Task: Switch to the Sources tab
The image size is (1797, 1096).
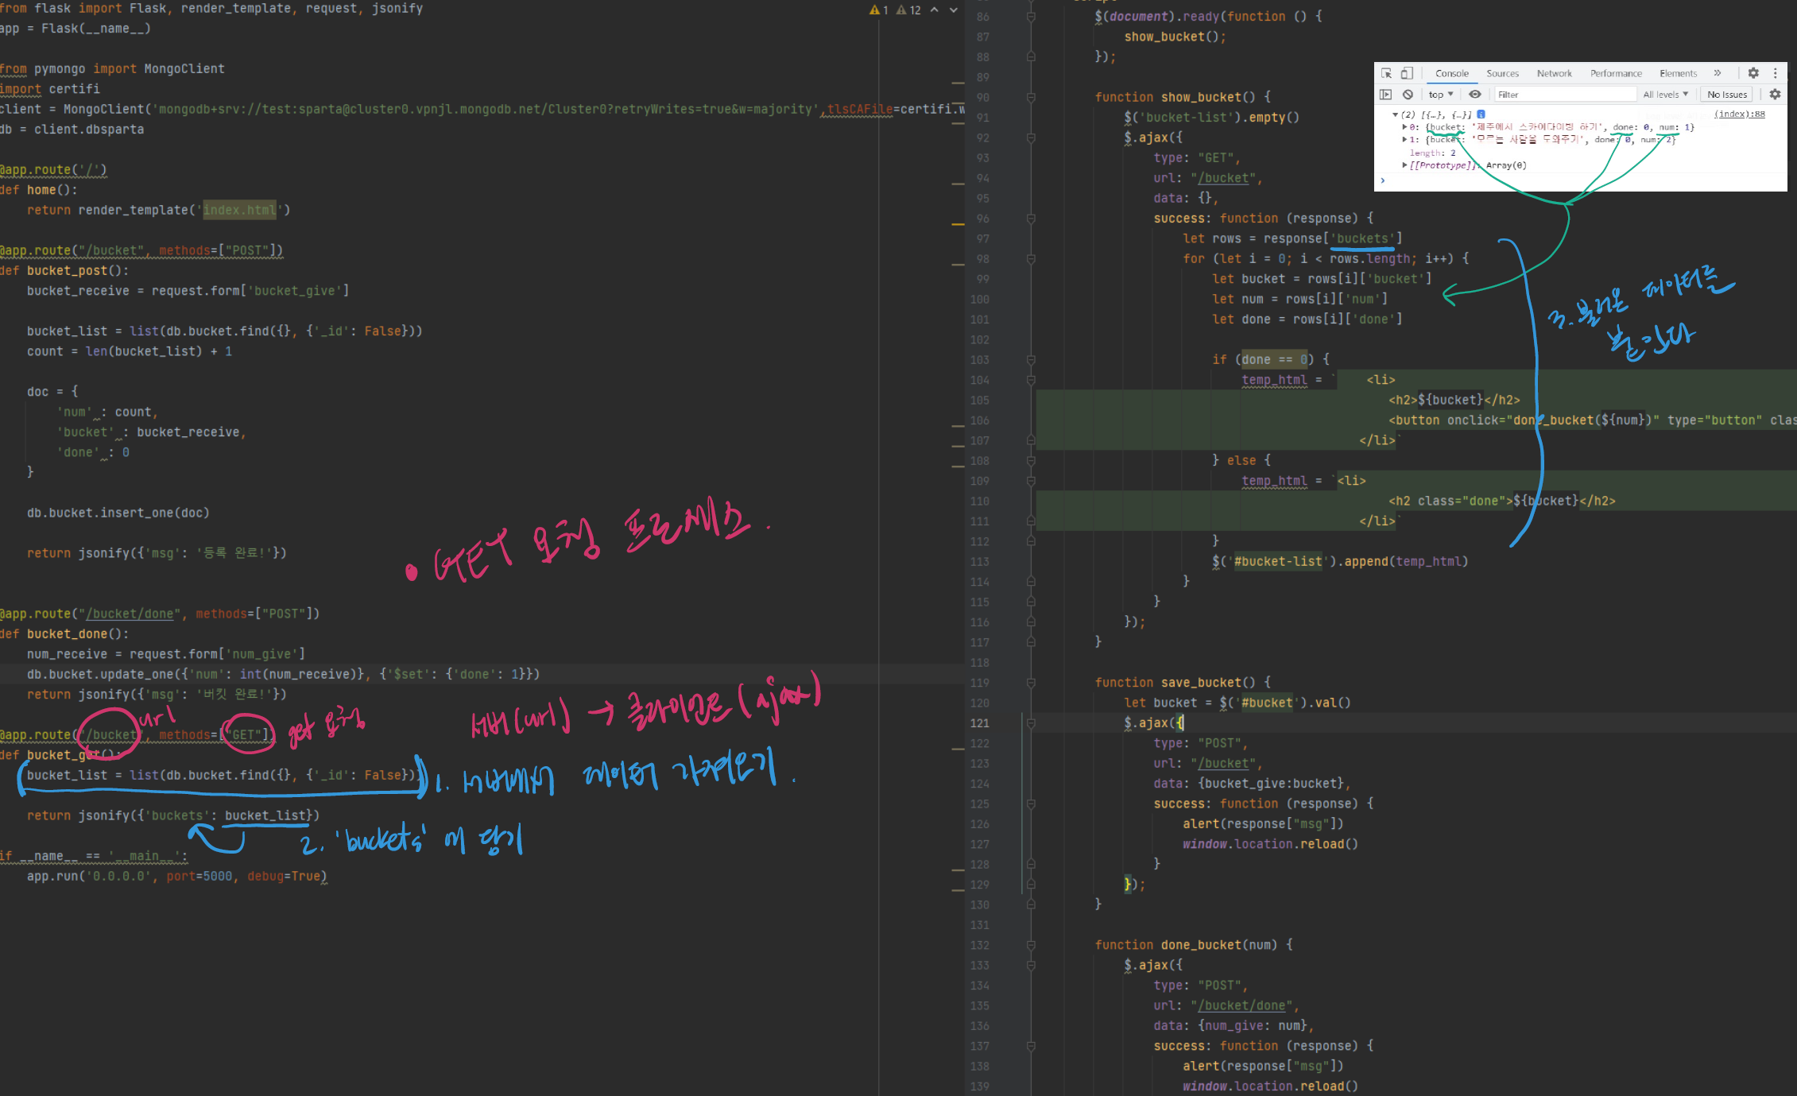Action: (x=1502, y=73)
